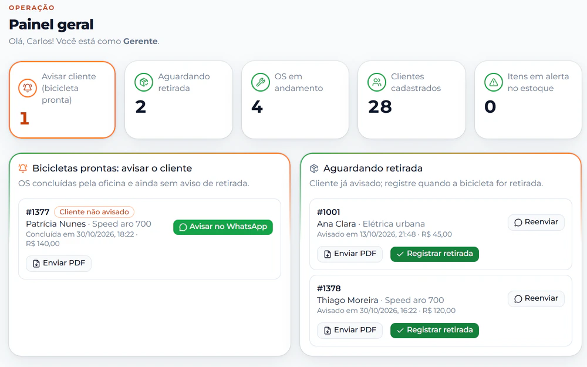Notify Patrícia Nunes via Avisar no WhatsApp
This screenshot has height=367, width=587.
222,227
